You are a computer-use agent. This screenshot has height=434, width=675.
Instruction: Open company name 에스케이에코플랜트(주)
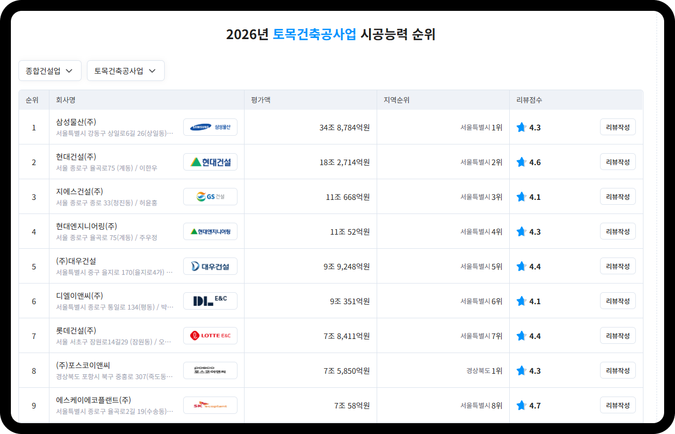pos(93,400)
